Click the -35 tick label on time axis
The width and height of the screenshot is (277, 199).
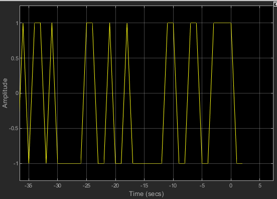28,185
